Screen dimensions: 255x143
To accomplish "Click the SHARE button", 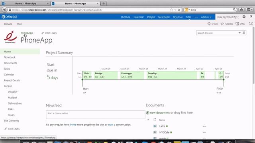I will [x=213, y=24].
